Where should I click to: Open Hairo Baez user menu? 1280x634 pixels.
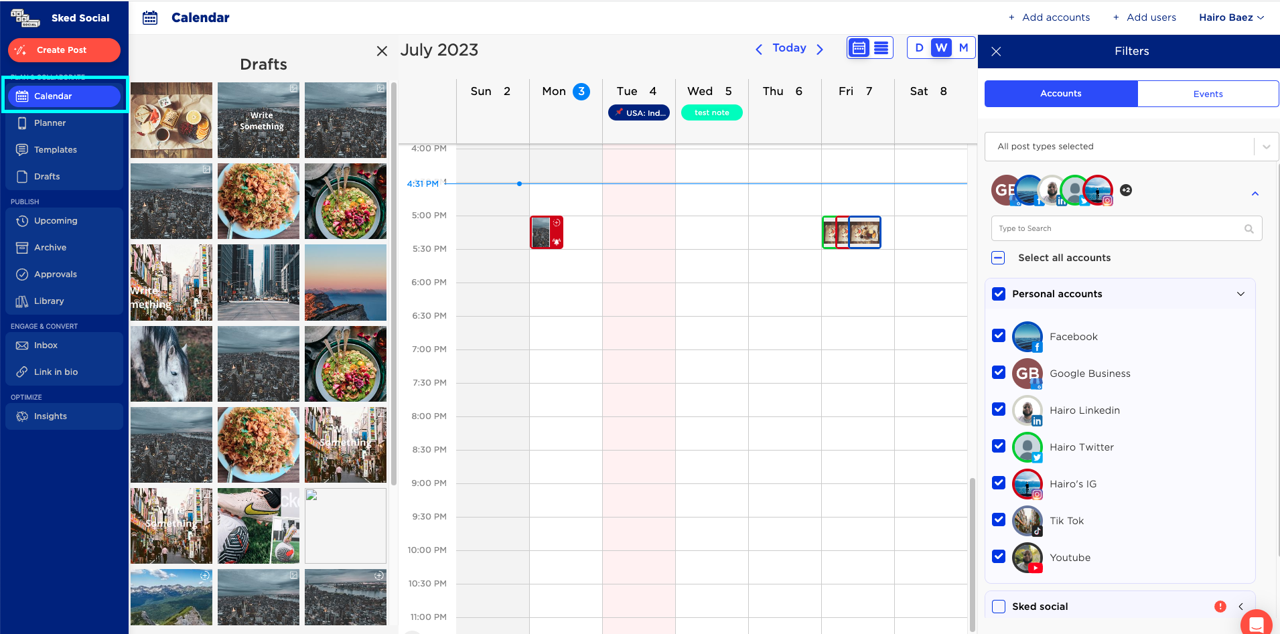point(1231,17)
